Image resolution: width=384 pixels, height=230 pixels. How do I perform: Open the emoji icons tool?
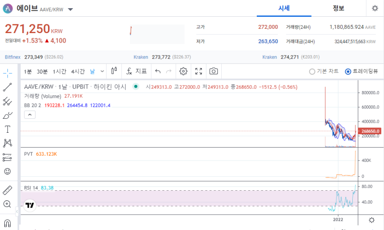click(7, 172)
